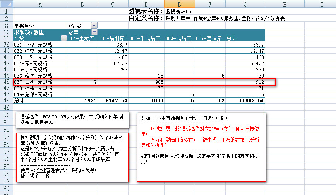This screenshot has height=195, width=336.
Task: Select the 8742.54 total for 002-辅材库
Action: coord(113,101)
